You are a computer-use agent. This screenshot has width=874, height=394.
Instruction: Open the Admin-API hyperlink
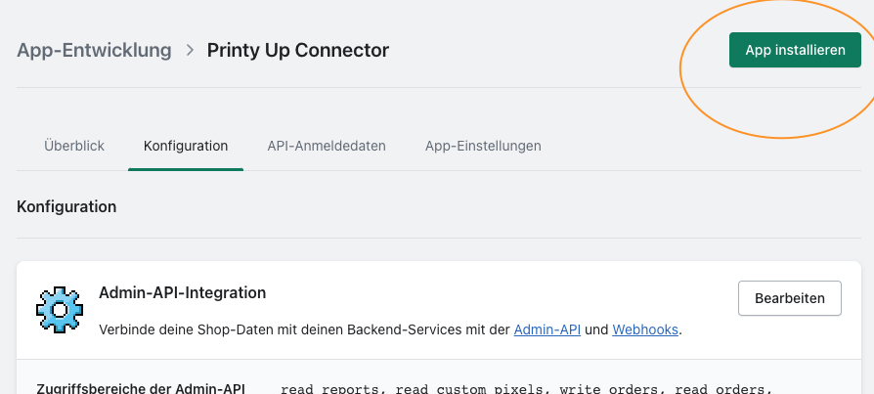pyautogui.click(x=547, y=330)
